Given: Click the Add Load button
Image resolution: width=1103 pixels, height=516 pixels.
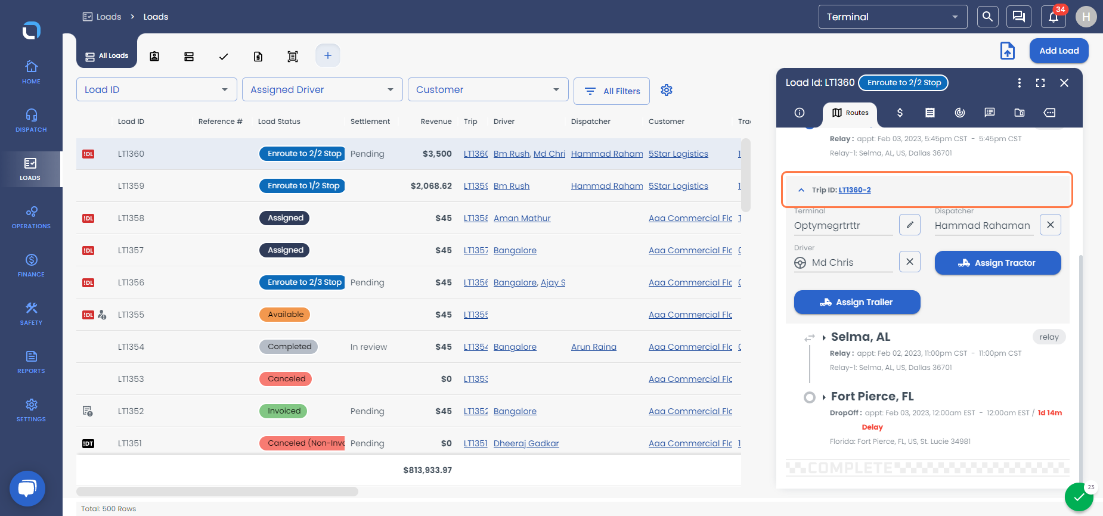Looking at the screenshot, I should (1059, 51).
